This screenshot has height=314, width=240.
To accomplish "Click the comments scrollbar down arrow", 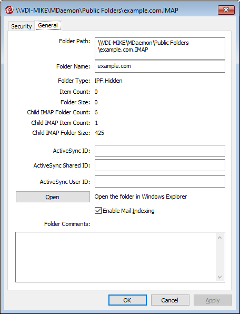I will (x=219, y=277).
